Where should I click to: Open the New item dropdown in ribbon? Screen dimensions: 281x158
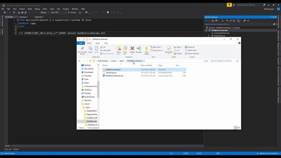pos(156,47)
